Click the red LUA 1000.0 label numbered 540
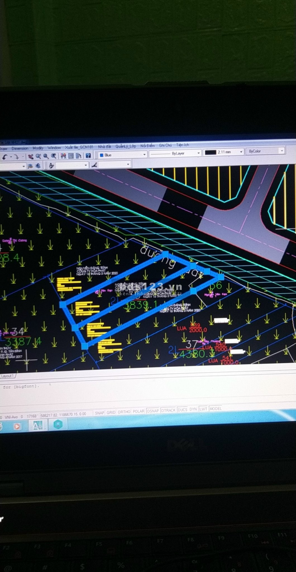Image resolution: width=296 pixels, height=572 pixels. pos(217,347)
